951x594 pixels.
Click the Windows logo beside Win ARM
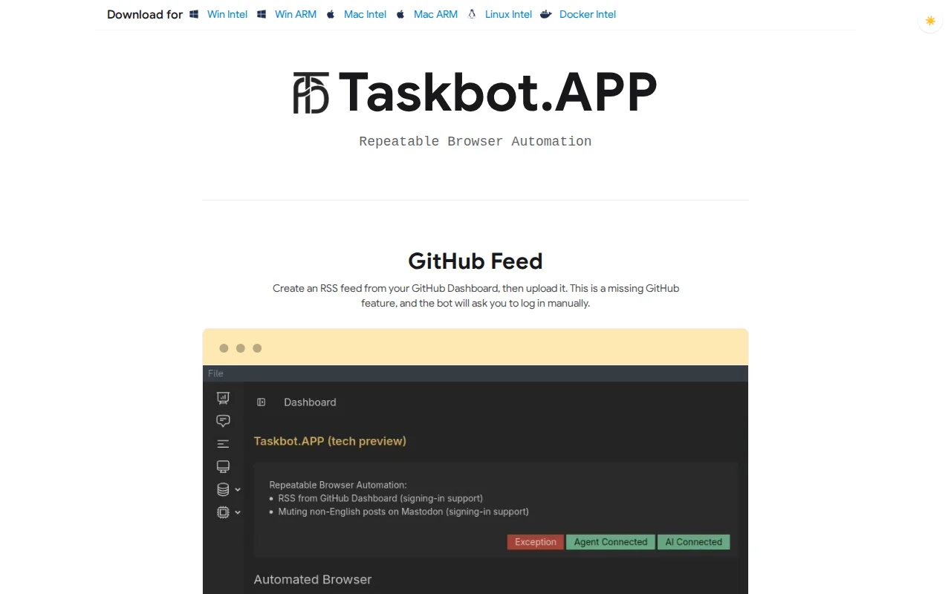click(262, 14)
